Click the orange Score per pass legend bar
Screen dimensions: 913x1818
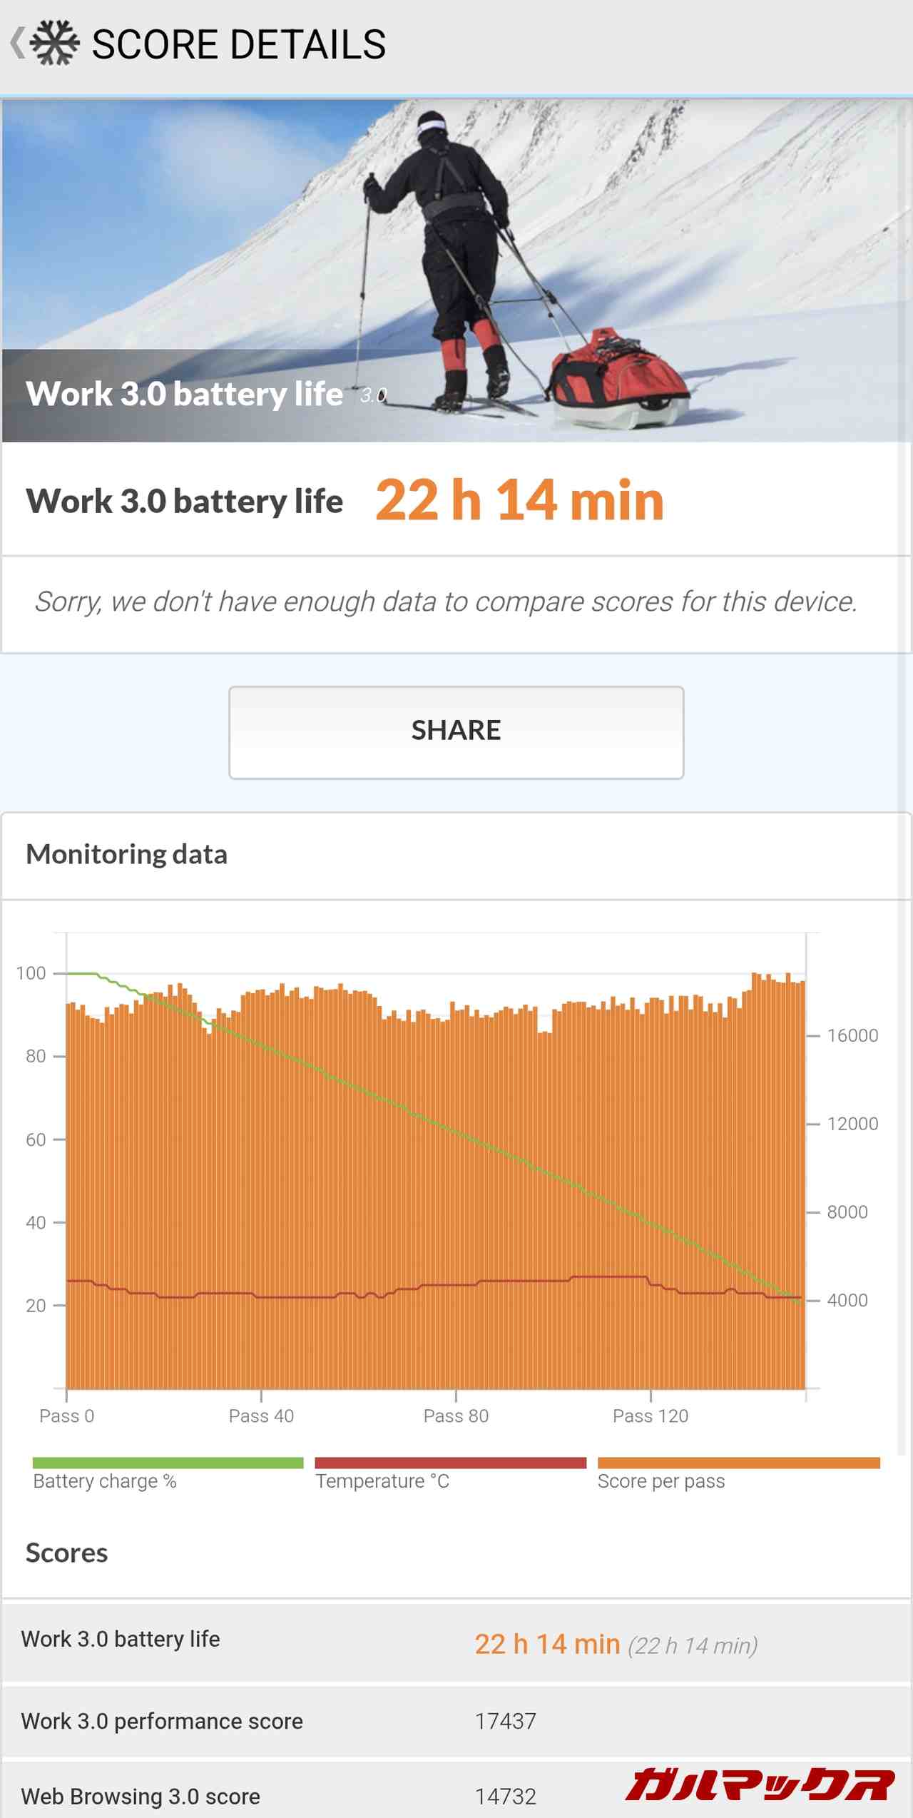[x=738, y=1463]
